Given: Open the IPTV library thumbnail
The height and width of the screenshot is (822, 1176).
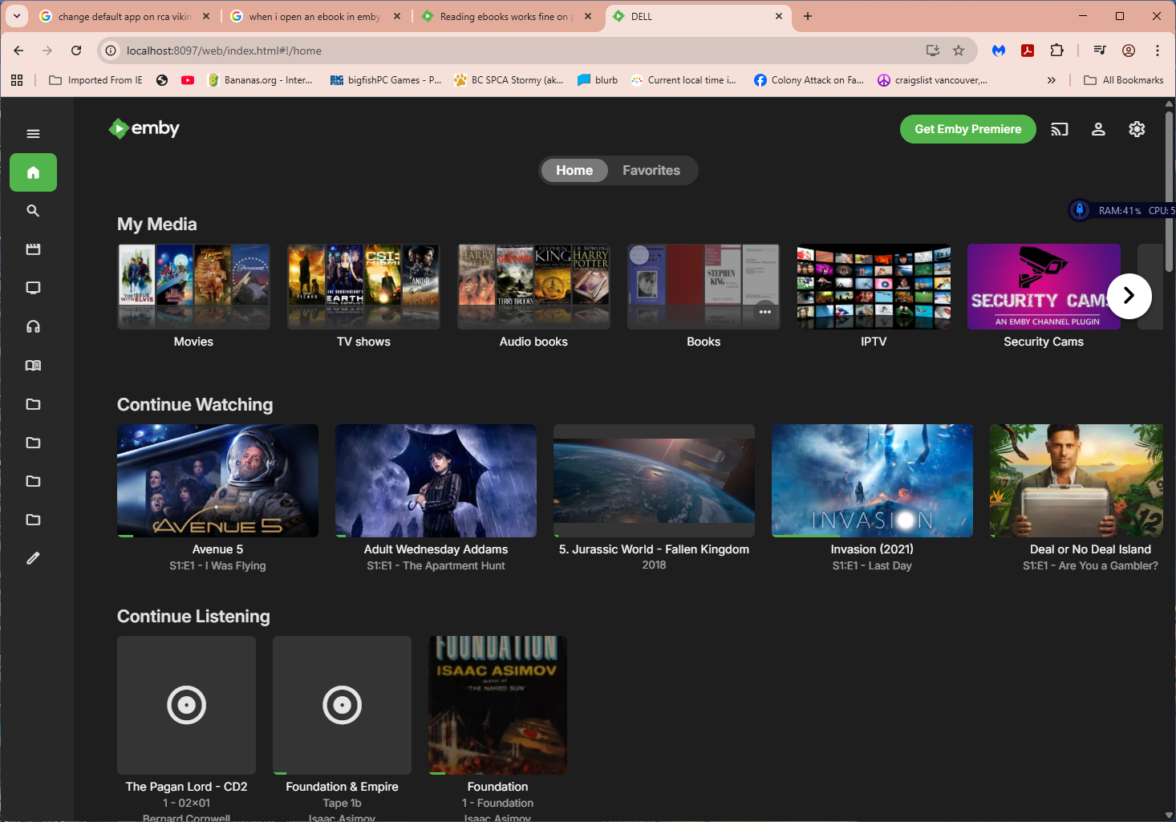Looking at the screenshot, I should click(874, 286).
